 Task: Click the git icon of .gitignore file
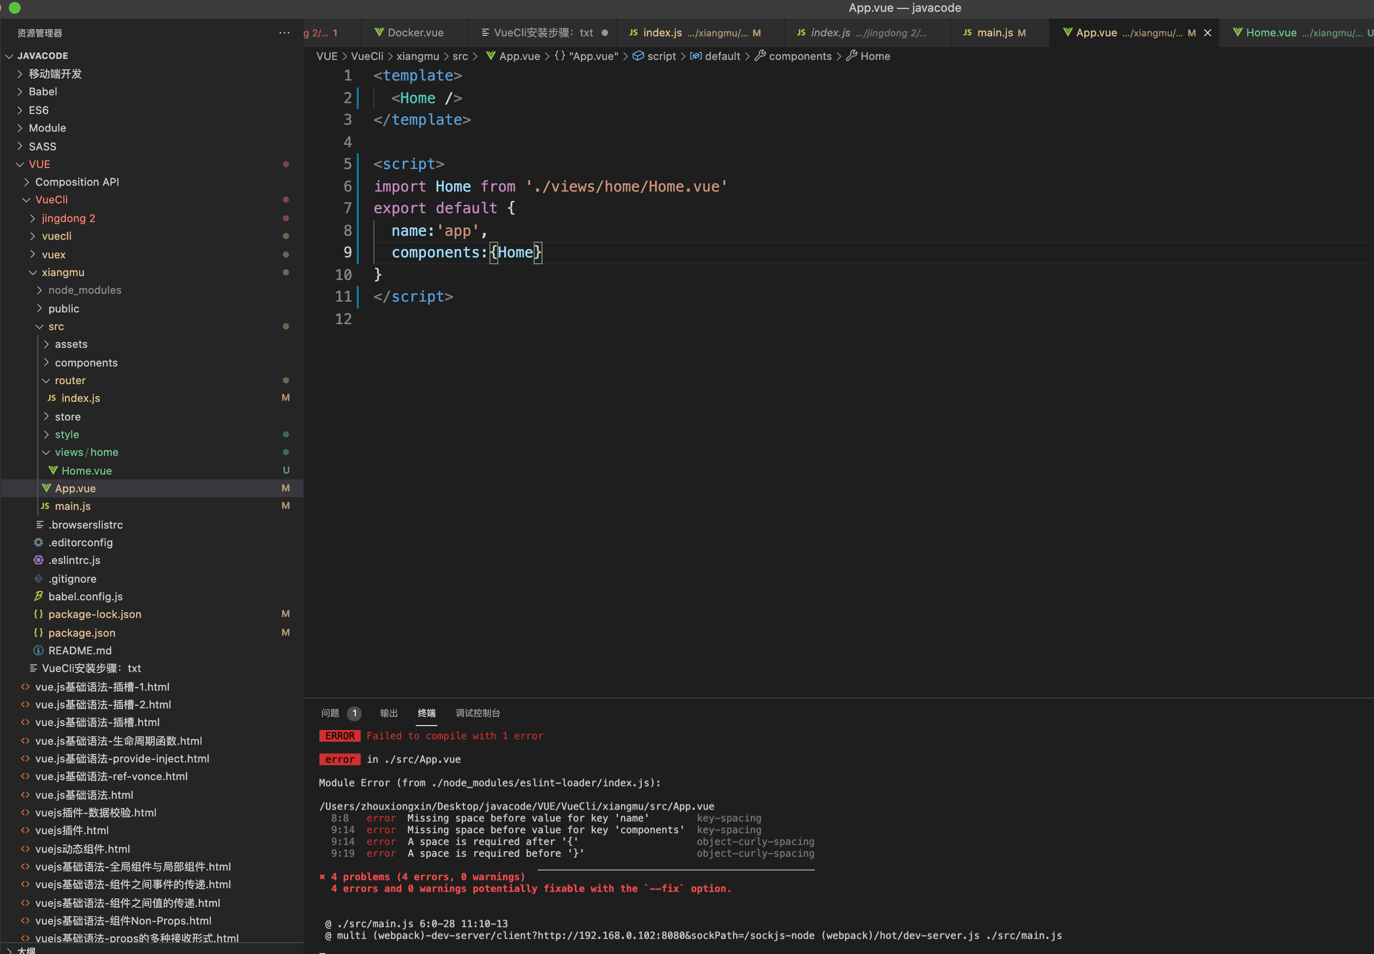[38, 579]
